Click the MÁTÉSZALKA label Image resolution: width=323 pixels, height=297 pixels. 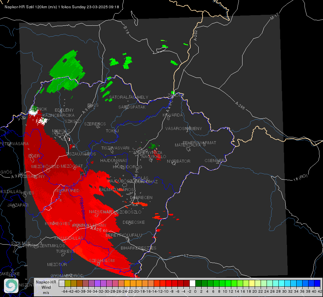tap(188, 145)
